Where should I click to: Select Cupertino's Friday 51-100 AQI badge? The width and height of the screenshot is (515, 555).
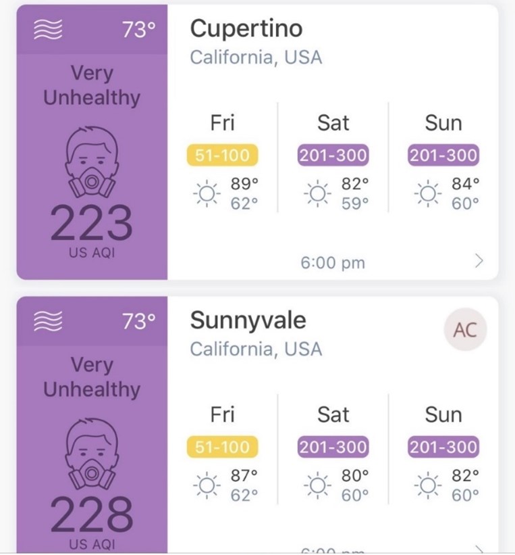[x=222, y=155]
